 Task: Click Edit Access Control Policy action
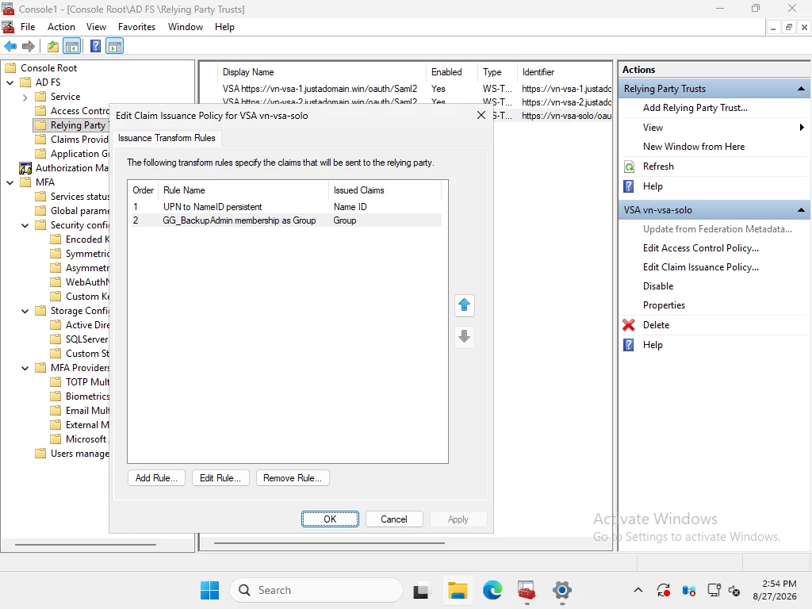701,248
